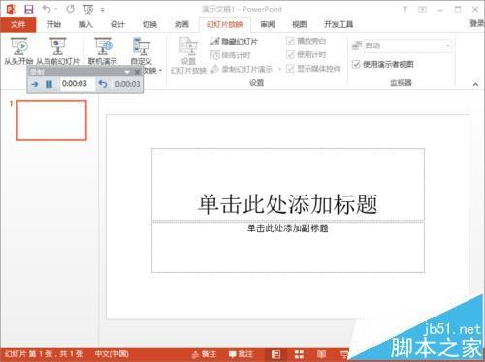Open the quick access toolbar customize dropdown
485x362 pixels.
(103, 10)
